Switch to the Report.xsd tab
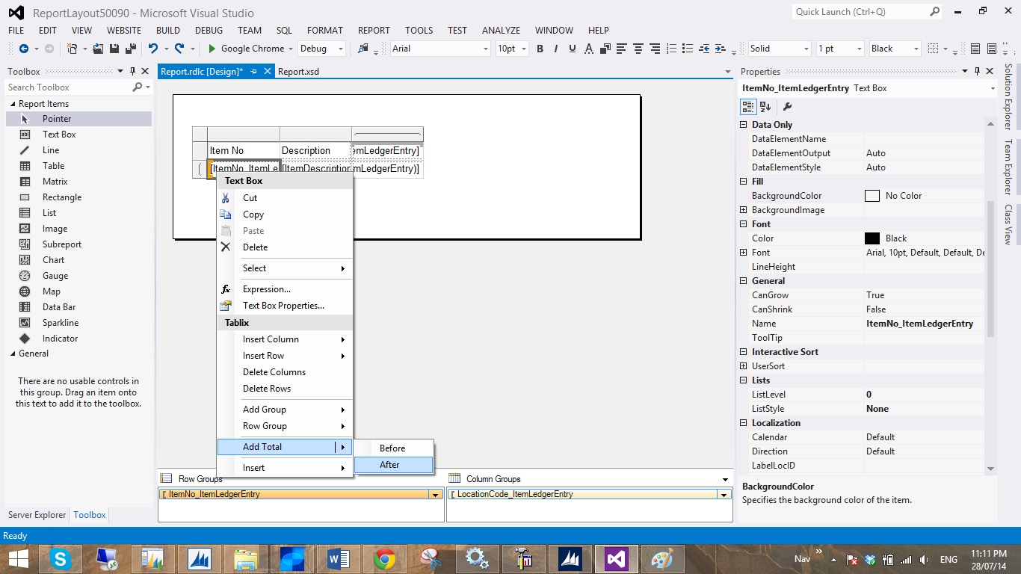The image size is (1021, 574). [x=298, y=72]
